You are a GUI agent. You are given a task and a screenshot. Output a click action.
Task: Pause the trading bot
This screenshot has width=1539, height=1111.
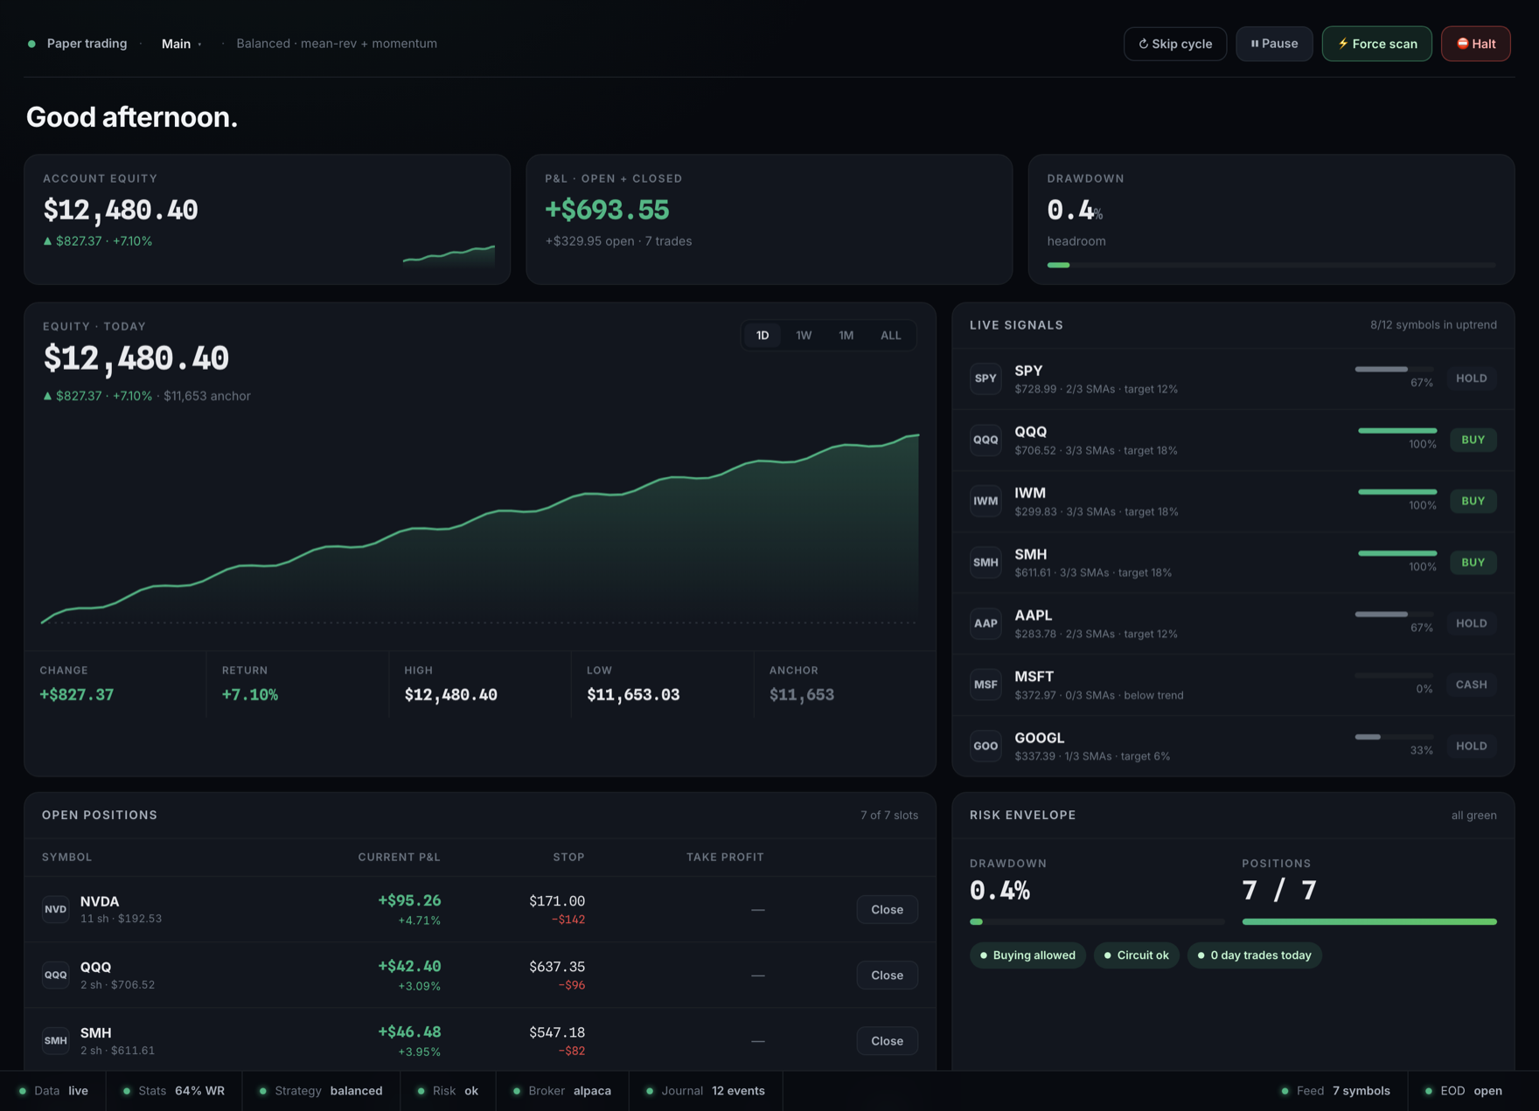(x=1274, y=44)
